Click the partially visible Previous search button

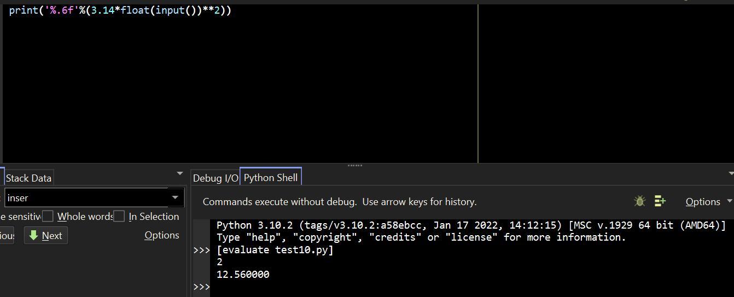(7, 236)
